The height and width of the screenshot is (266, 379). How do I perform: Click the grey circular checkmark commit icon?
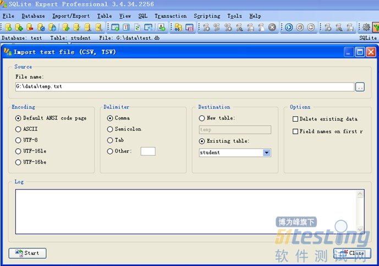pos(300,27)
